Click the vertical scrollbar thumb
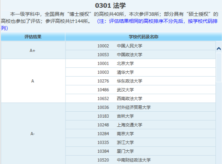Screen dimensions: 222x164 click(219, 67)
